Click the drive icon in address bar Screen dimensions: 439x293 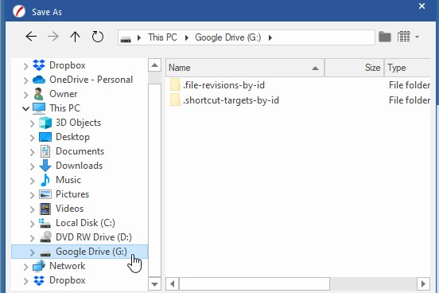pyautogui.click(x=126, y=38)
